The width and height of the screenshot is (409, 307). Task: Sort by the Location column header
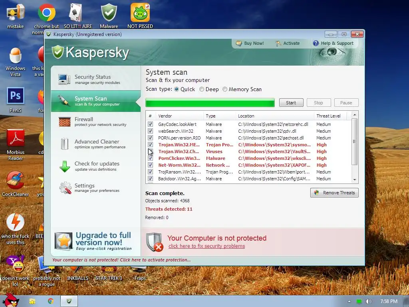click(x=275, y=116)
